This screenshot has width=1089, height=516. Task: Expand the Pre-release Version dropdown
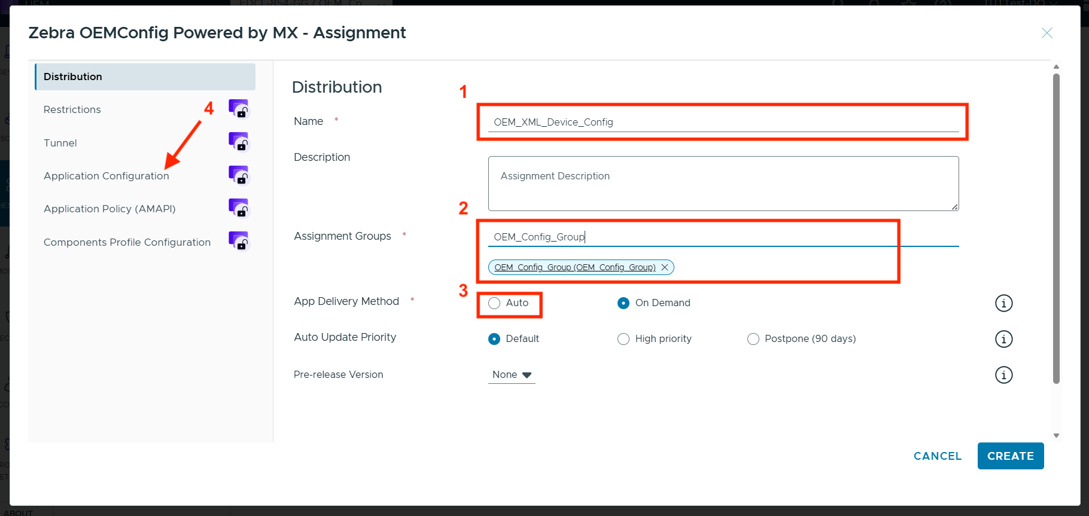512,375
